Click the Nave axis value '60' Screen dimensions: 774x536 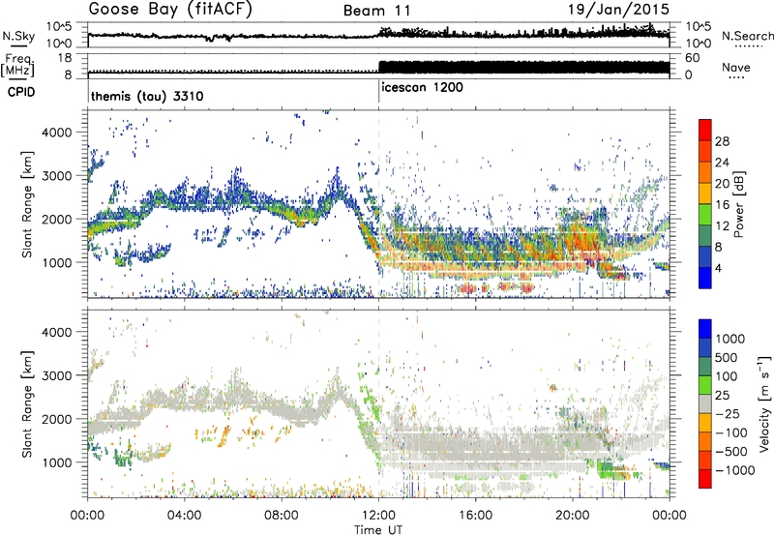coord(692,58)
